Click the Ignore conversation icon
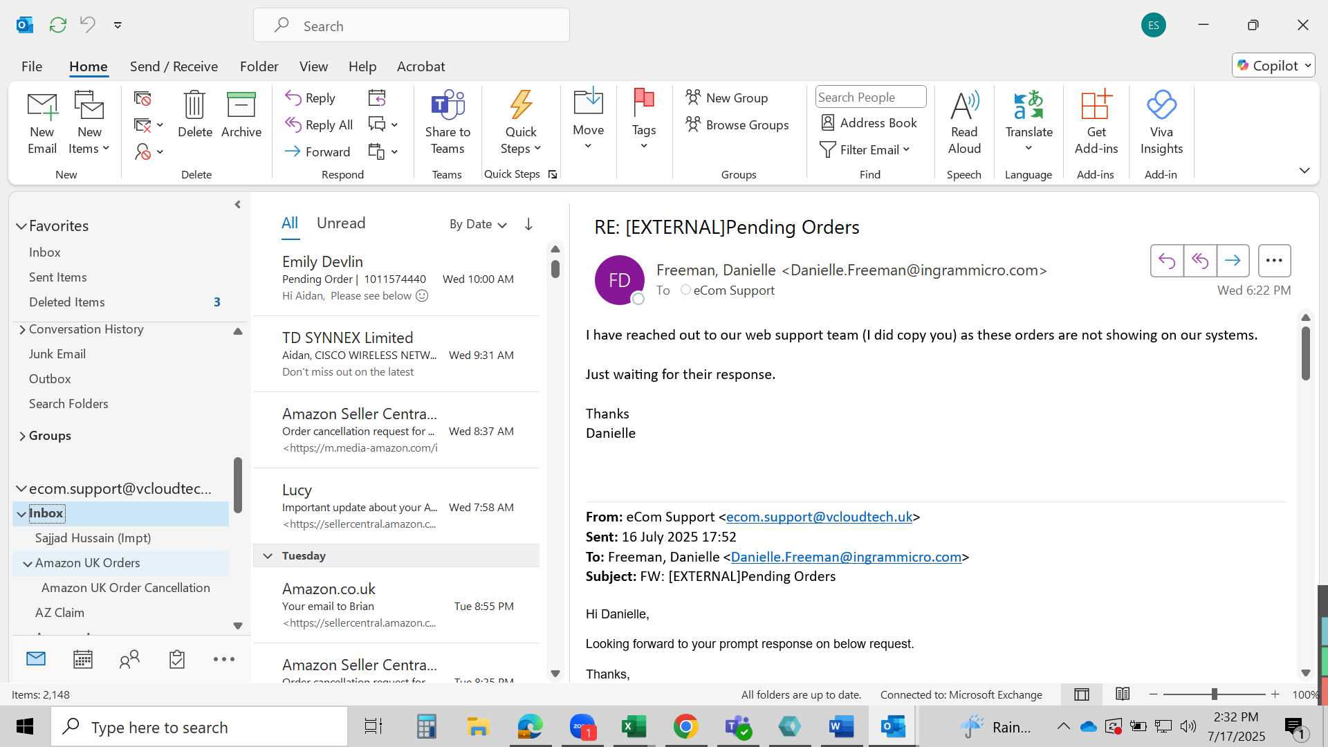This screenshot has width=1328, height=747. click(142, 98)
